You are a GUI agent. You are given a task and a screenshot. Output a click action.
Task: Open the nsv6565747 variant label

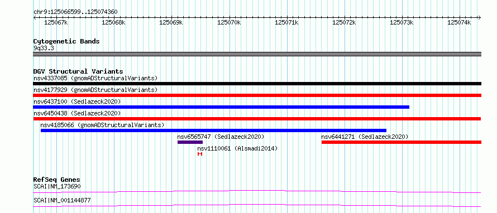click(x=221, y=137)
